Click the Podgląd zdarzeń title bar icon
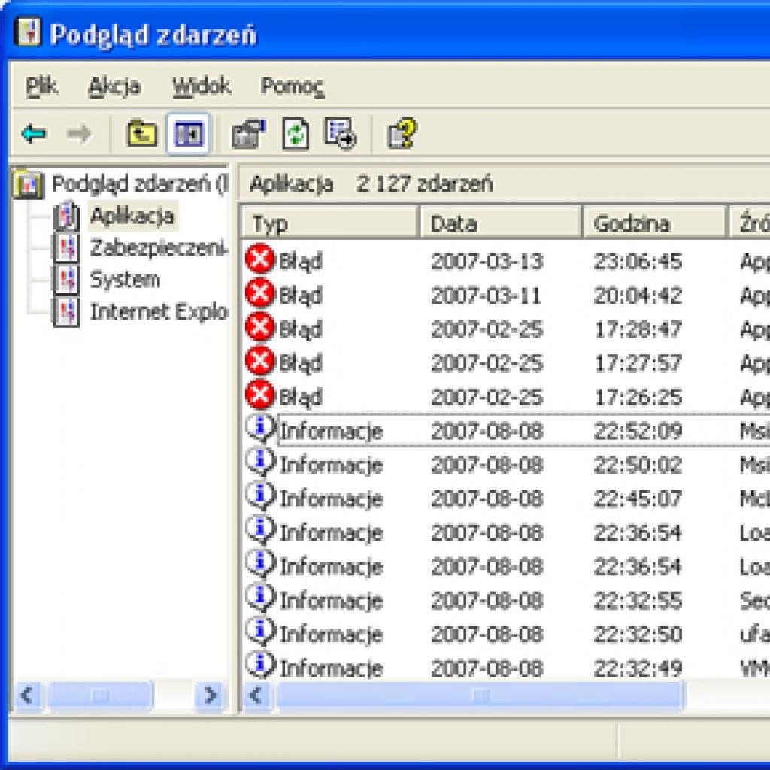The image size is (770, 770). click(28, 34)
